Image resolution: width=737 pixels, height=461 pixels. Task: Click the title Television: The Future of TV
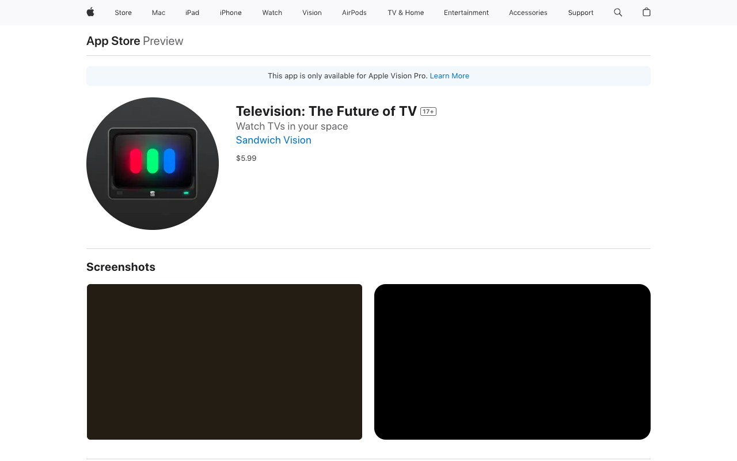pyautogui.click(x=326, y=111)
